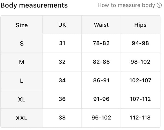Select the S size row label
Screen dimensions: 164x130
(22, 44)
